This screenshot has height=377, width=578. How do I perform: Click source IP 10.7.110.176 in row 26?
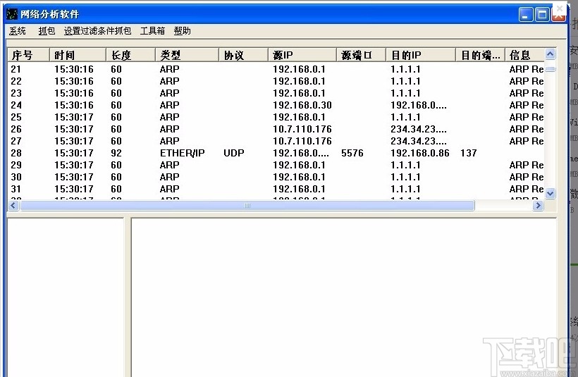tap(302, 129)
